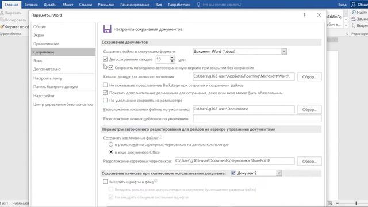Expand the styles gallery arrow in ribbon

tap(346, 25)
